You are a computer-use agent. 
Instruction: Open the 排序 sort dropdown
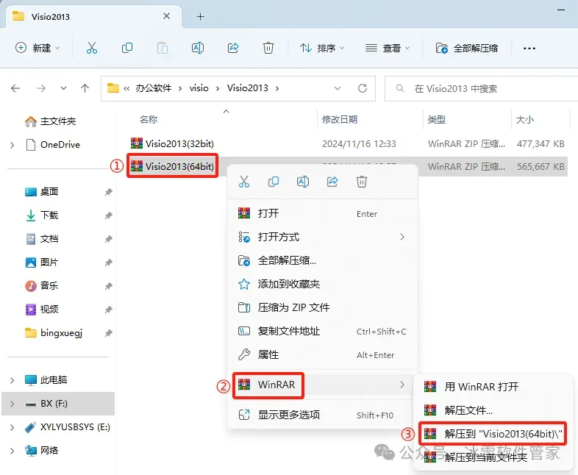click(322, 48)
